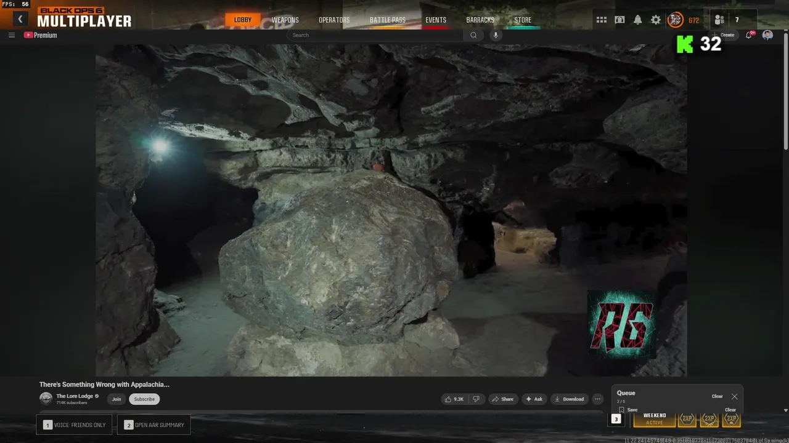Dislike the video
The width and height of the screenshot is (789, 443).
476,399
